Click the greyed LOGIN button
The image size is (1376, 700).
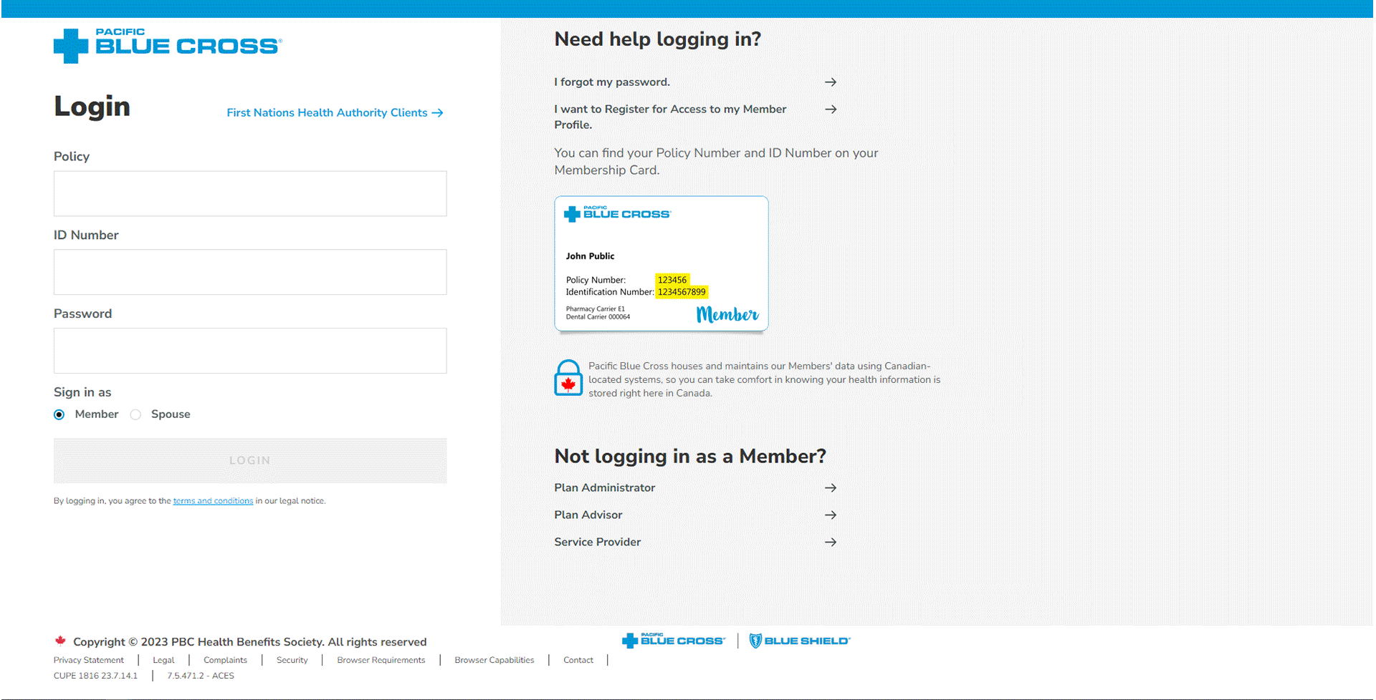click(250, 461)
